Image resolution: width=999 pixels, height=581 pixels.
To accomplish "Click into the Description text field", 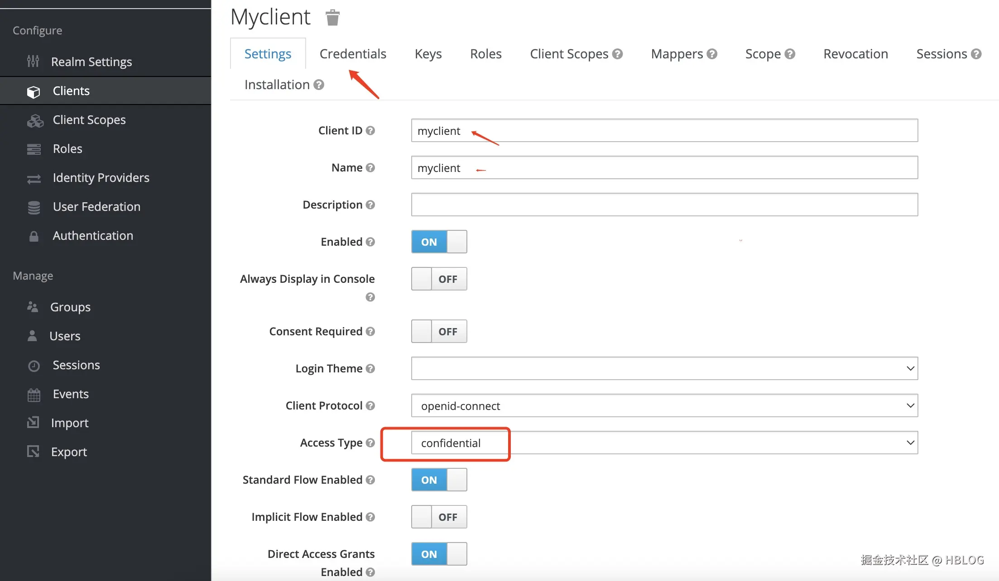I will point(664,205).
